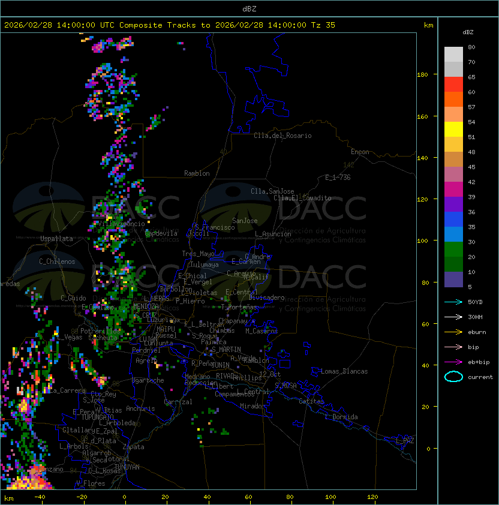499x505 pixels.
Task: Pick the red 60-65 dBZ color band
Action: click(x=453, y=85)
